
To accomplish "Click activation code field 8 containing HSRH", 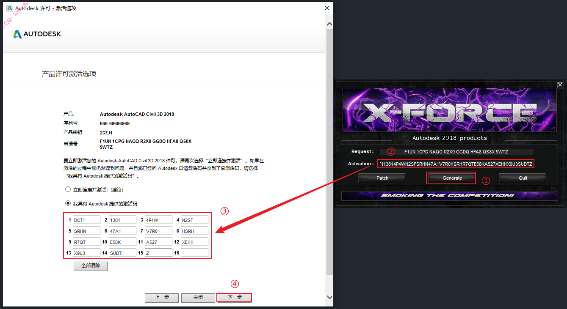I will 194,231.
